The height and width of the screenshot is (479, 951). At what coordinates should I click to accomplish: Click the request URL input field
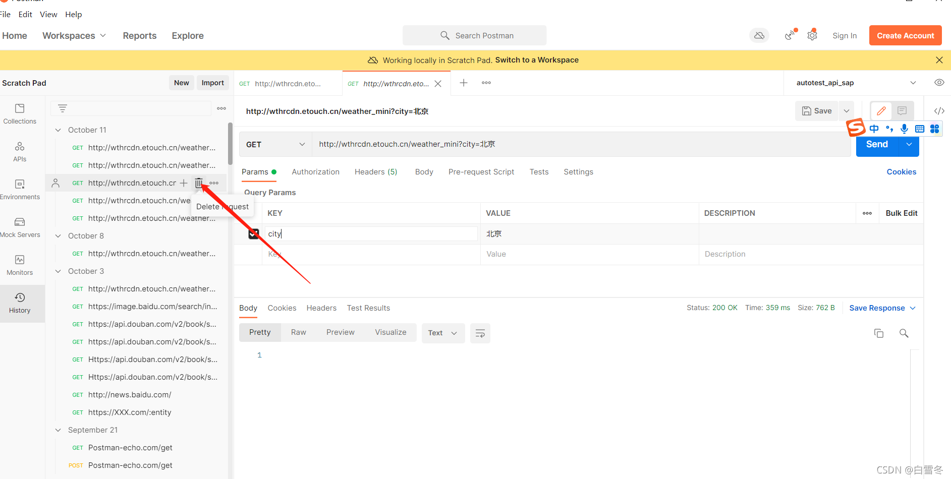coord(581,144)
